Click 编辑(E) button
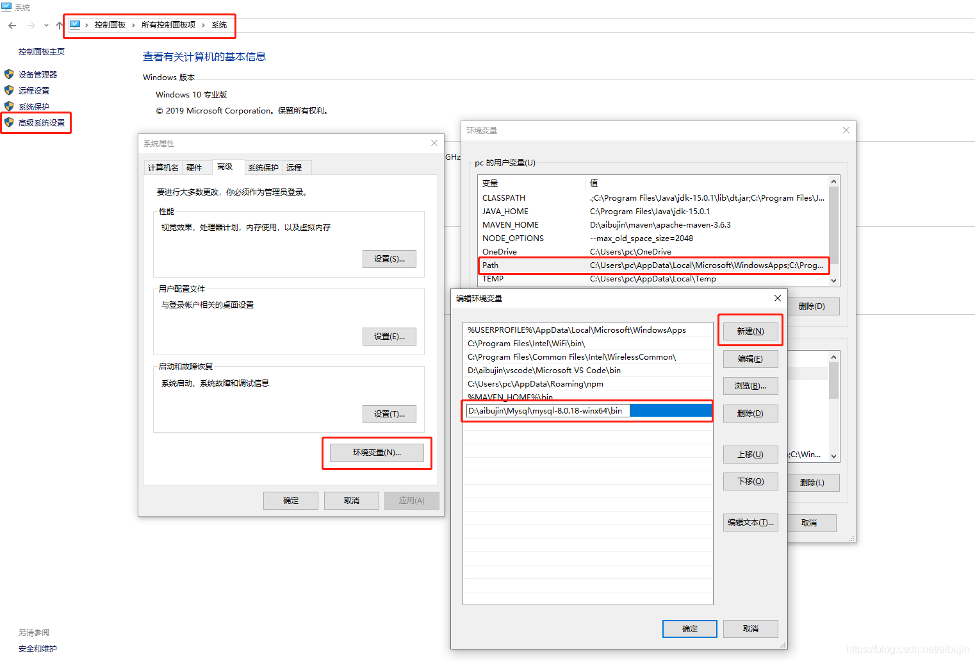 (x=750, y=359)
